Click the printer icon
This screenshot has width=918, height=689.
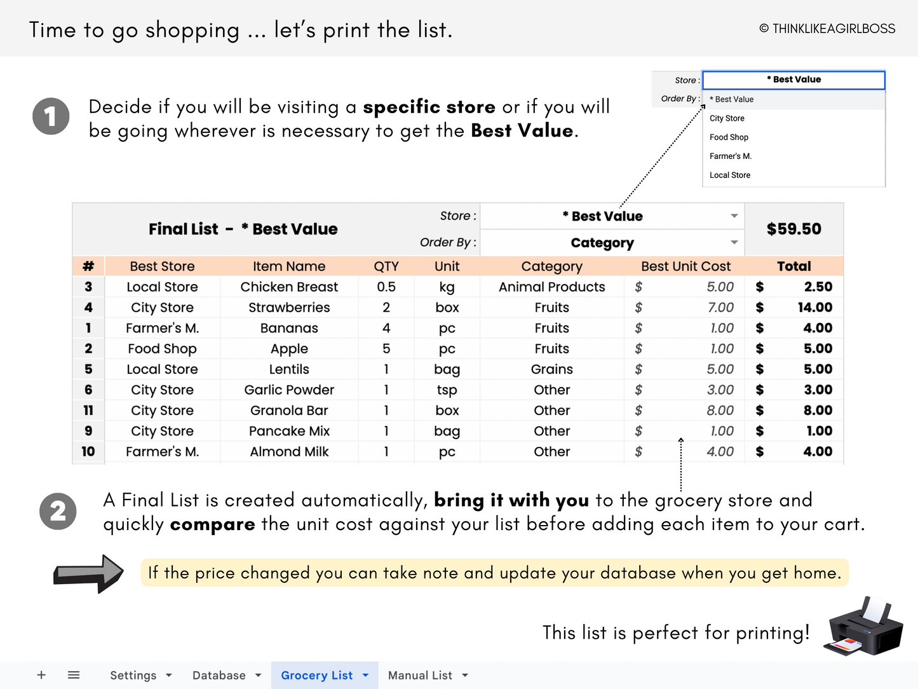point(865,629)
